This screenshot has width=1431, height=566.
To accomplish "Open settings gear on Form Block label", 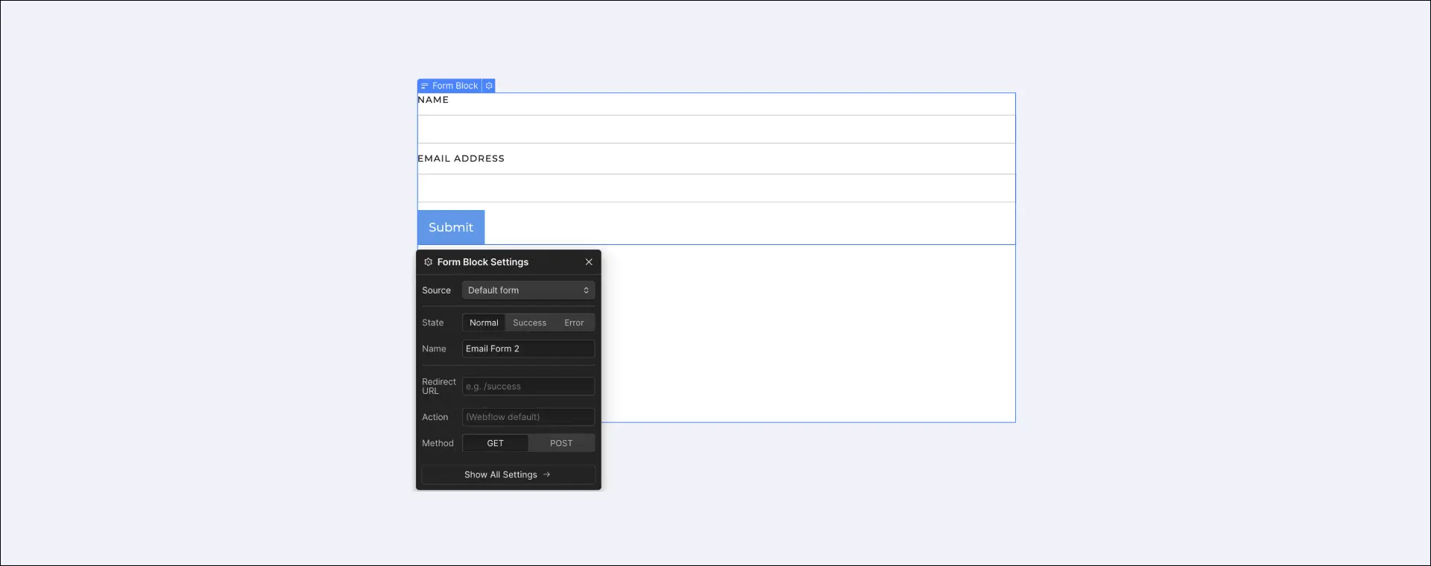I will pos(489,86).
